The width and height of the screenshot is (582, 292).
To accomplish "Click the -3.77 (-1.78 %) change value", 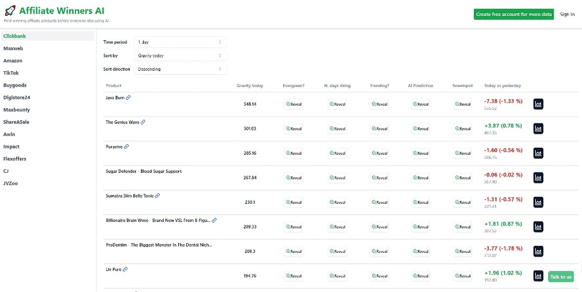I will coord(503,248).
